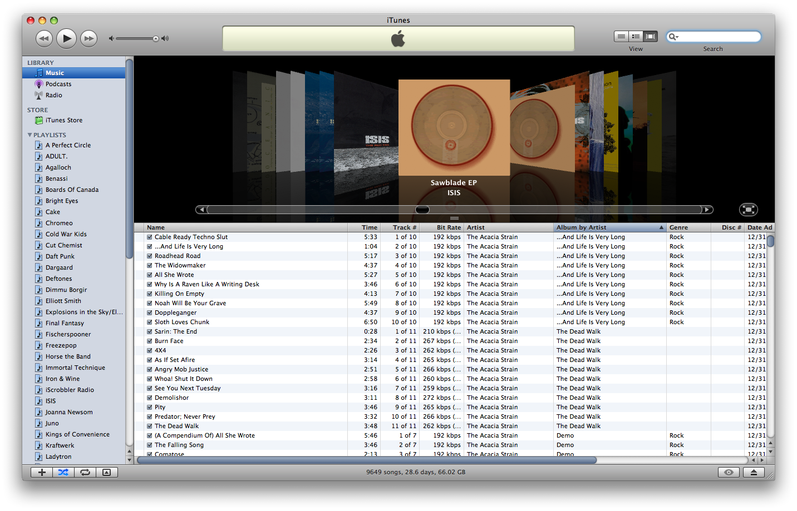The height and width of the screenshot is (511, 797).
Task: Sort by the Name column
Action: pyautogui.click(x=246, y=227)
